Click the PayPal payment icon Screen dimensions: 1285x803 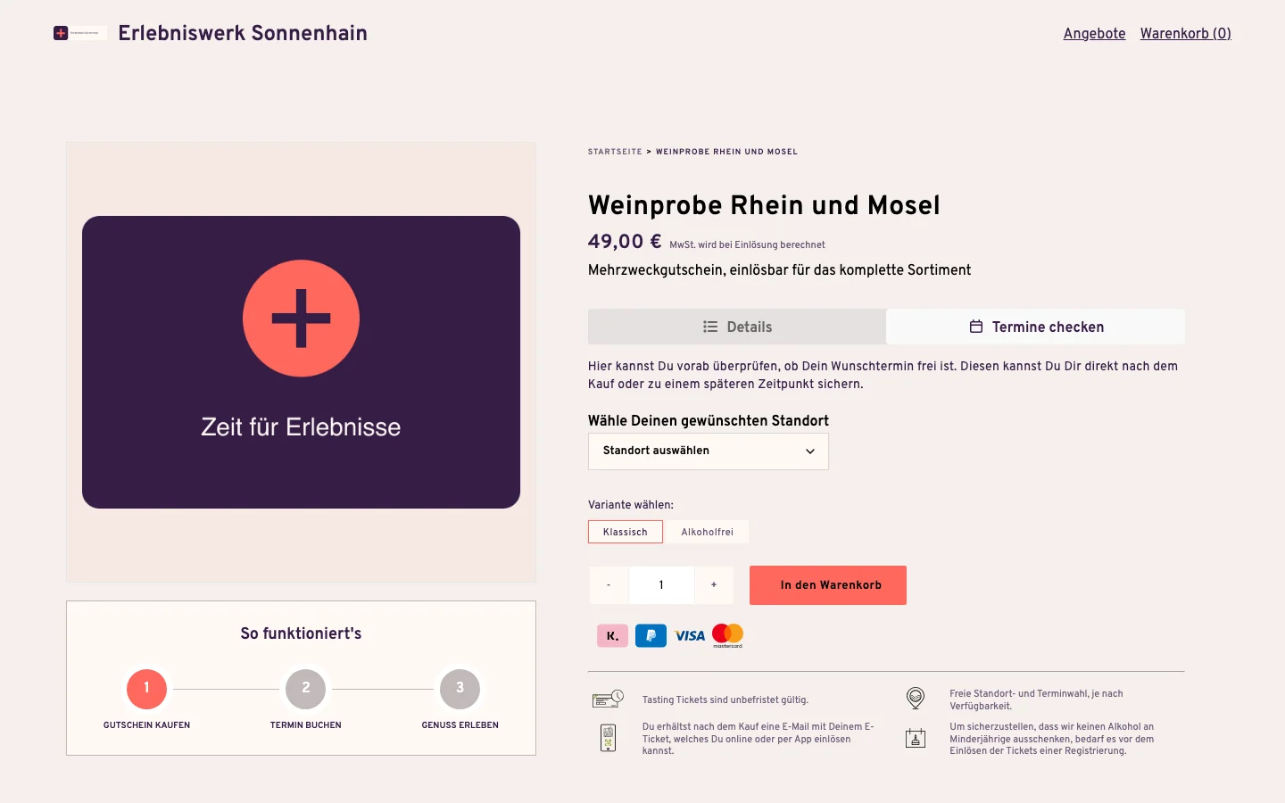(x=651, y=635)
